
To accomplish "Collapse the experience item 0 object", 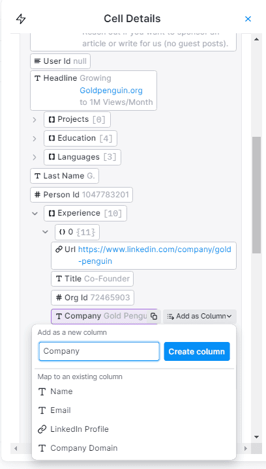I will click(46, 232).
